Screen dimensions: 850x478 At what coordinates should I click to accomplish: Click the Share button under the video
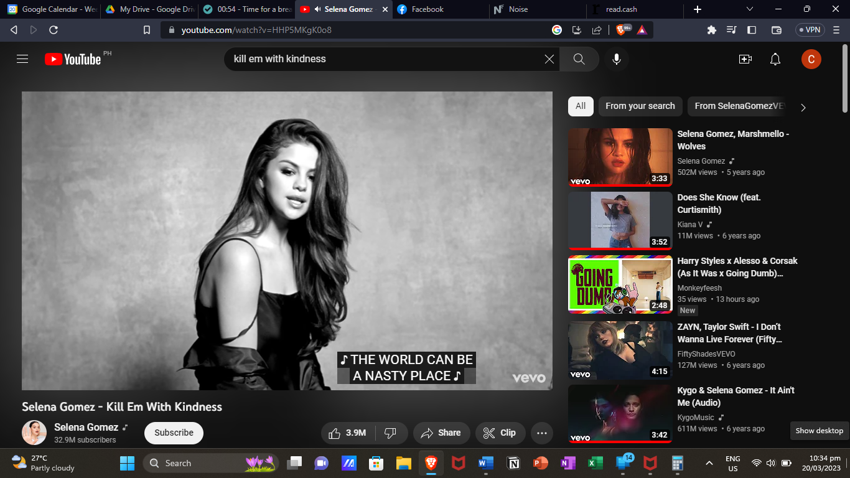[x=441, y=433]
